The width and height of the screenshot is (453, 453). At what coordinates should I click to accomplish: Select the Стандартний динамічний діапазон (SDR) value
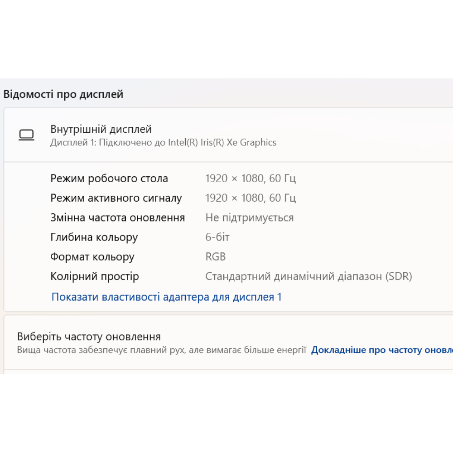pyautogui.click(x=308, y=276)
